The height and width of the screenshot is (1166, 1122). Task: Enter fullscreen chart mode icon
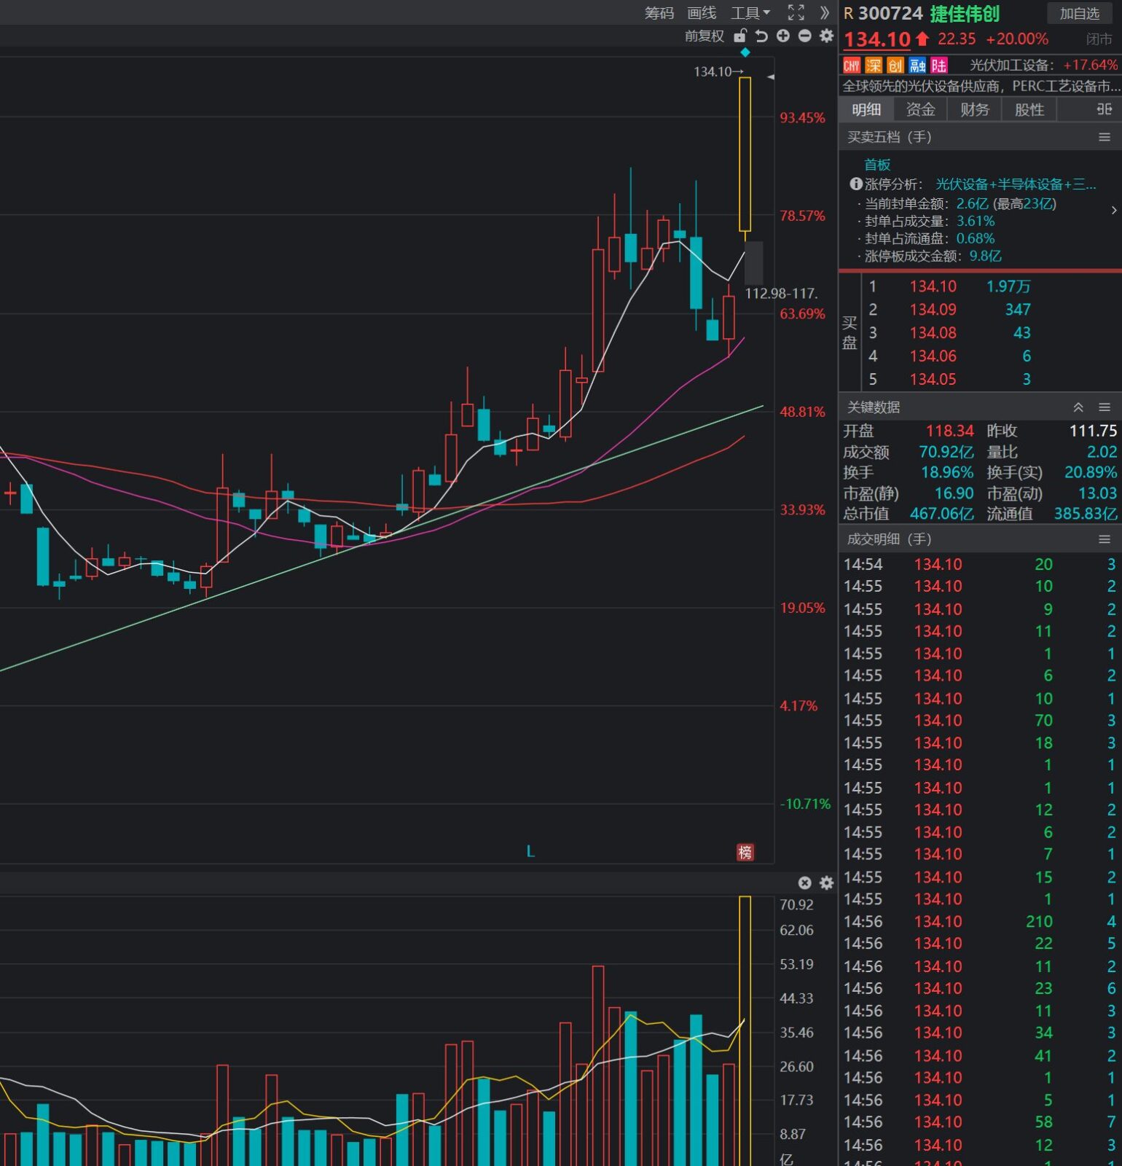[x=796, y=12]
